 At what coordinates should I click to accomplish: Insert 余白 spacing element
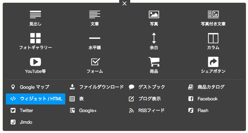[x=154, y=41]
